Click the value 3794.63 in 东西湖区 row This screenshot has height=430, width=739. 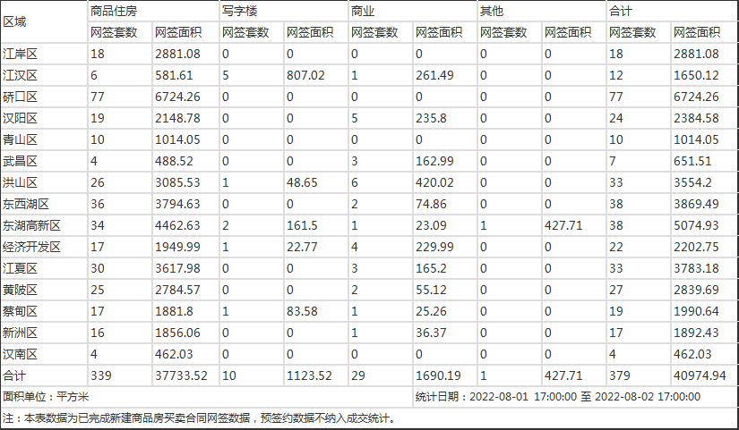pyautogui.click(x=177, y=204)
